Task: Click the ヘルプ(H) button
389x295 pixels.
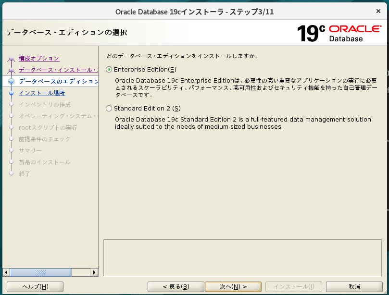Action: [x=35, y=287]
